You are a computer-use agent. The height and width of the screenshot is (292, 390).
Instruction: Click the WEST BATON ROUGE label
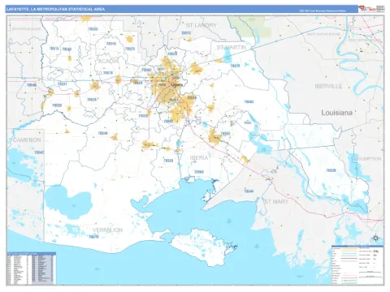tap(323, 34)
